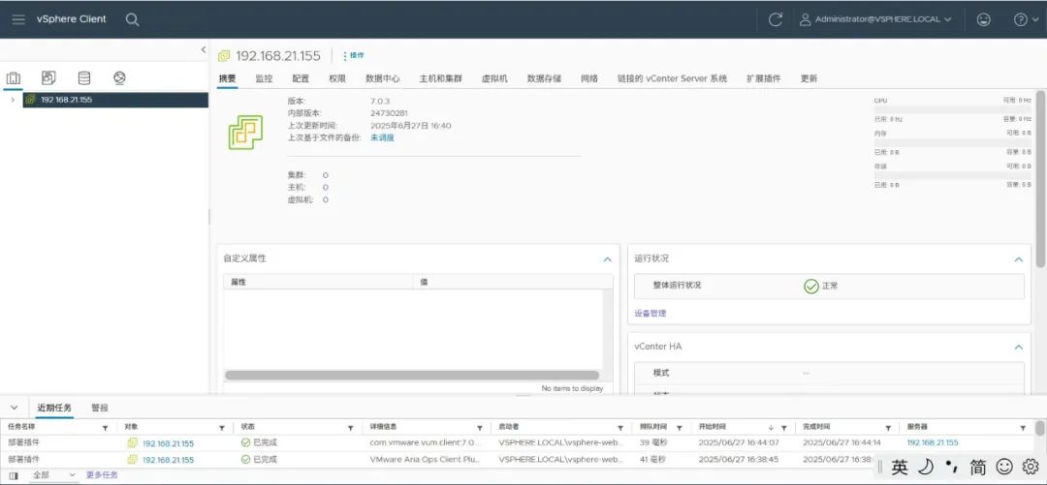Open the 设备管理 link
Viewport: 1047px width, 485px height.
coord(650,313)
